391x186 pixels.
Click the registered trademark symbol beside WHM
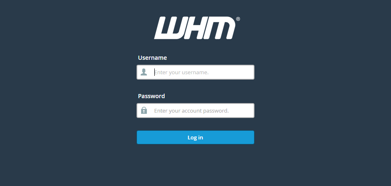click(238, 19)
